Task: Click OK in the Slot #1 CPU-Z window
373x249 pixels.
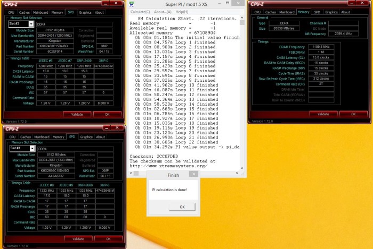Action: pyautogui.click(x=109, y=239)
